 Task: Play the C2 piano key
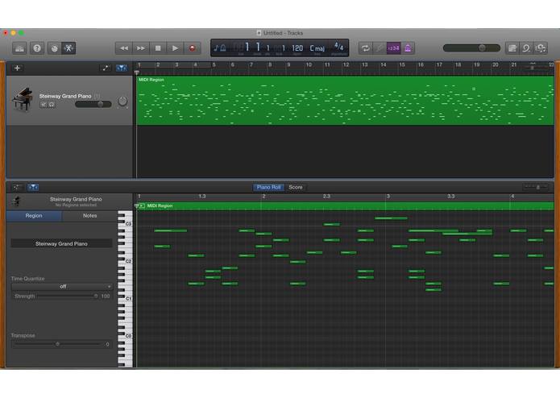pyautogui.click(x=125, y=261)
